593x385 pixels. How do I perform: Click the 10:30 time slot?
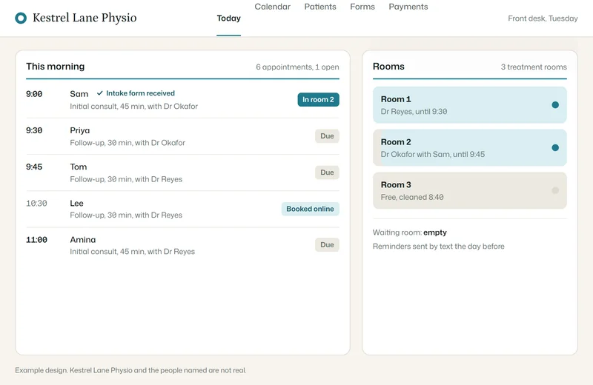[36, 204]
